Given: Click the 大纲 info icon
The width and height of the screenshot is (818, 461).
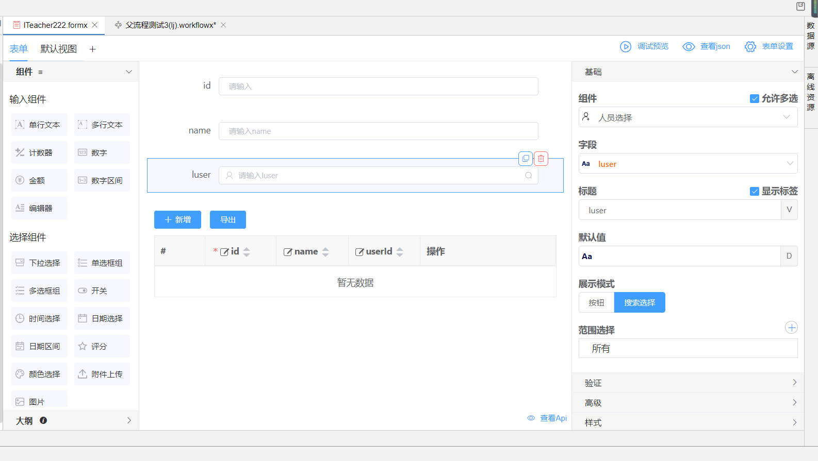Looking at the screenshot, I should (x=43, y=420).
